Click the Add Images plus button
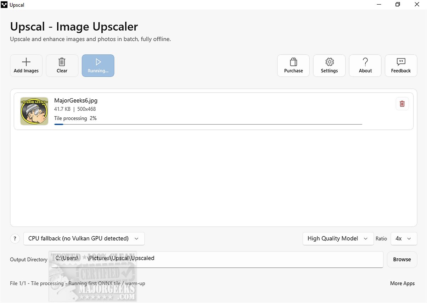Image resolution: width=427 pixels, height=303 pixels. (x=26, y=66)
